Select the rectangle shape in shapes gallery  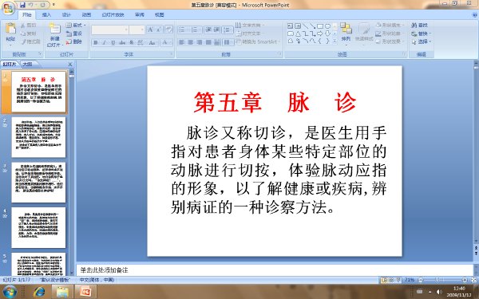coord(320,26)
